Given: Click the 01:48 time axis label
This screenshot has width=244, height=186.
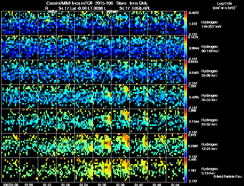Looking at the screenshot, I should (x=157, y=185).
